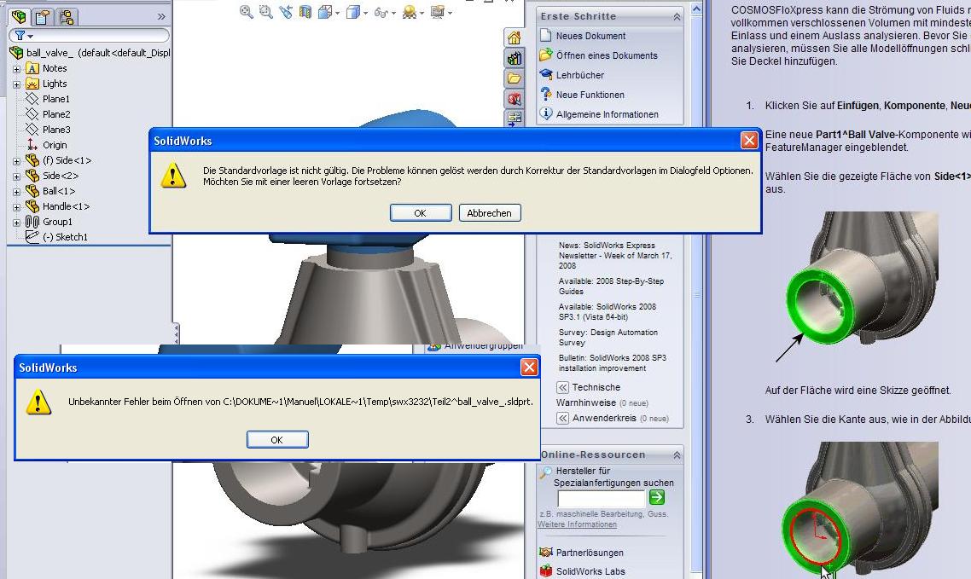The width and height of the screenshot is (971, 579).
Task: Close the Unbekannter Fehler dialog
Action: (530, 368)
